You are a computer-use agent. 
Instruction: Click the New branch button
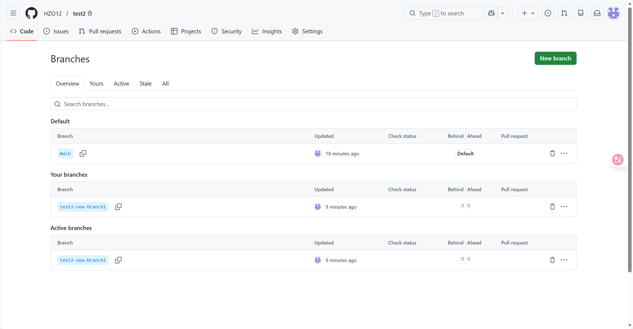[555, 59]
